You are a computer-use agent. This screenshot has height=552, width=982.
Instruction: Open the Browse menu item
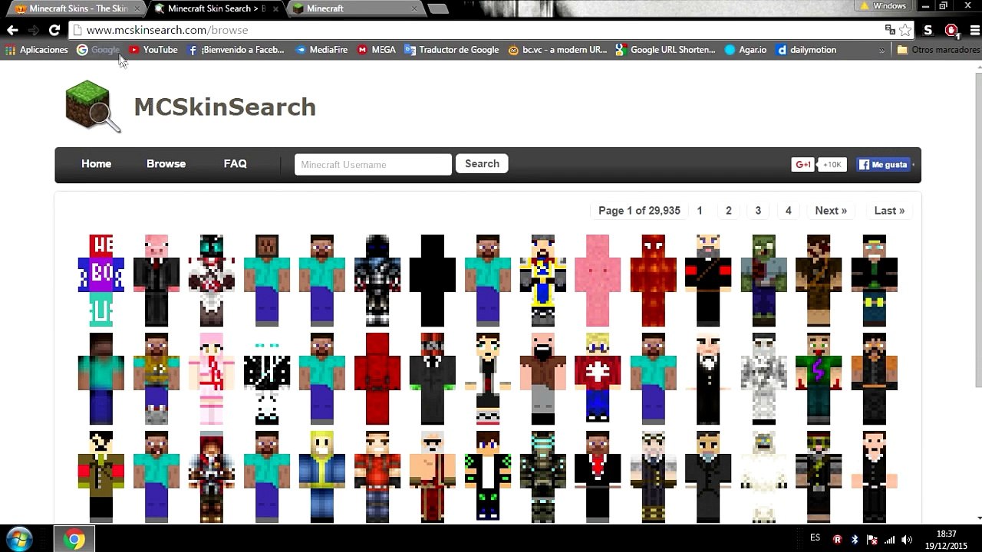166,164
